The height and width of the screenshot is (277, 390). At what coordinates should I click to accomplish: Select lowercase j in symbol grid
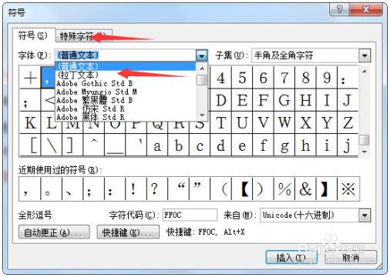[348, 145]
